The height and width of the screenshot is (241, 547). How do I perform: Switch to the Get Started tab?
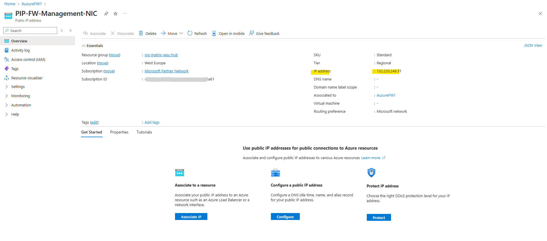[x=92, y=132]
